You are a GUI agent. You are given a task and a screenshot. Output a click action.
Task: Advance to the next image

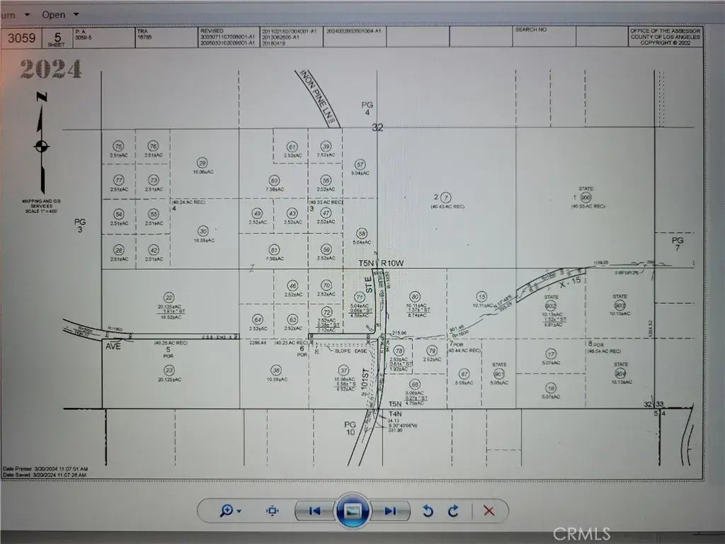[390, 511]
